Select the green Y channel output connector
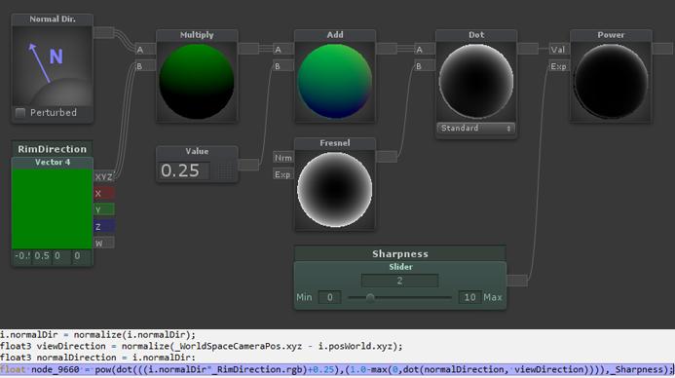Viewport: 675px width, 378px height. pyautogui.click(x=104, y=209)
